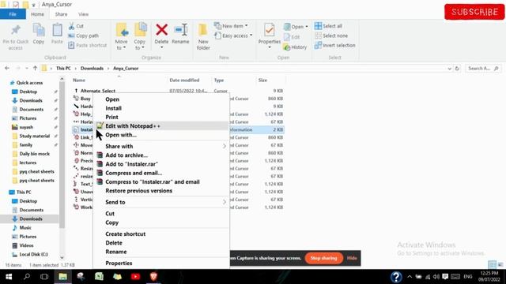Click History in the Open group
The image size is (506, 284).
click(295, 47)
